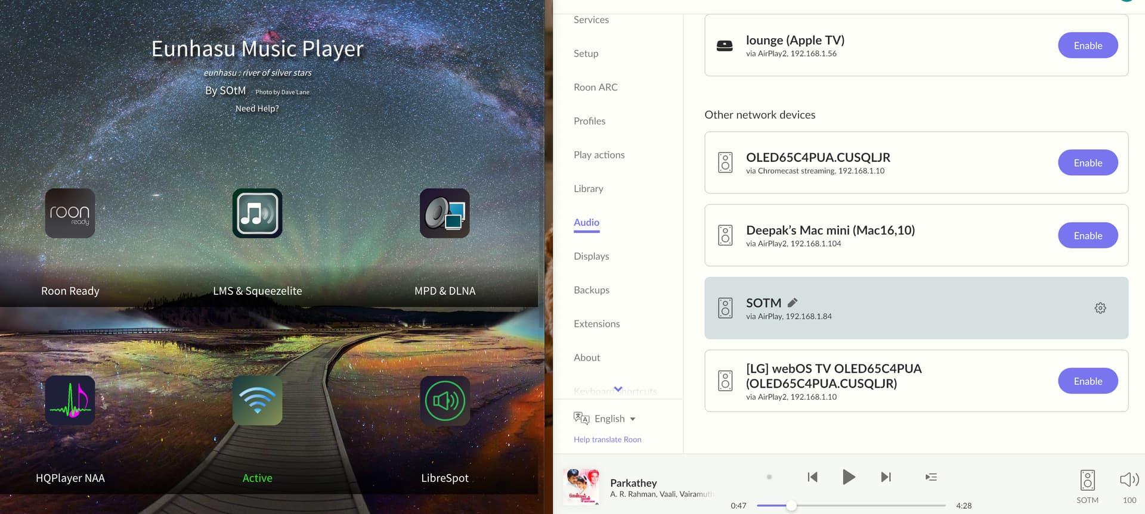Click the Other network devices heading
This screenshot has width=1145, height=514.
coord(760,115)
